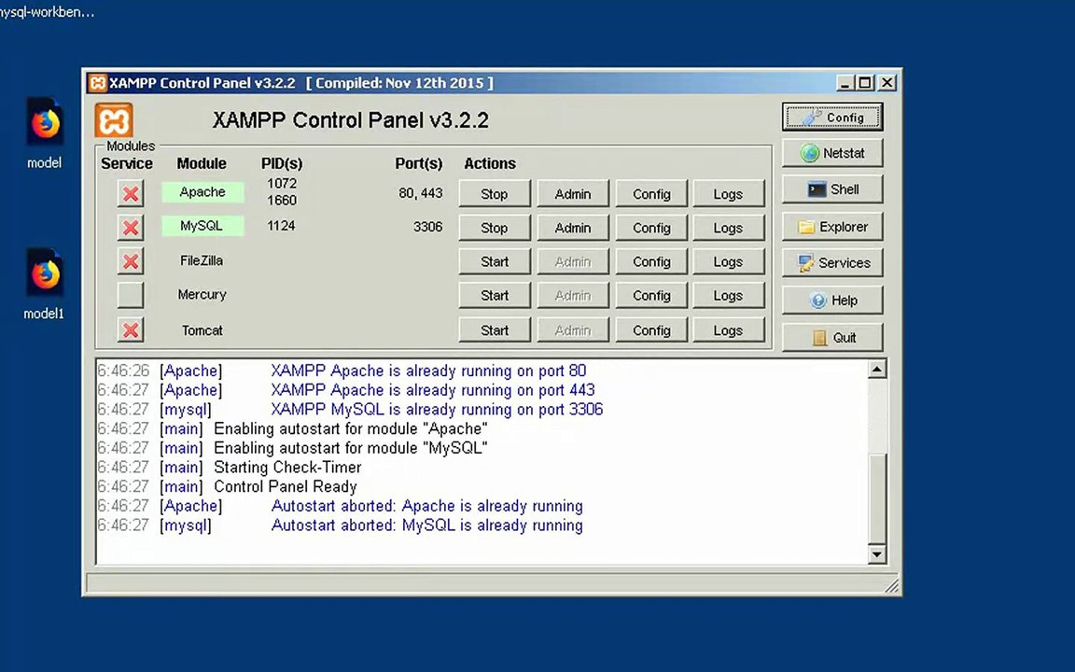The height and width of the screenshot is (672, 1075).
Task: Click the XAMPP logo icon in the panel header
Action: [114, 120]
